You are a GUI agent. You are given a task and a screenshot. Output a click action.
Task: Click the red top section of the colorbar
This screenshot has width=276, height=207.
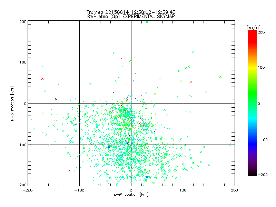[x=253, y=36]
